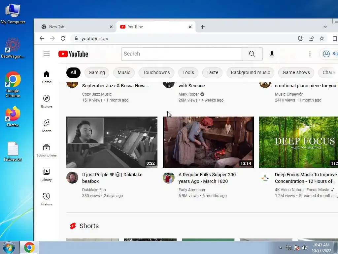This screenshot has width=338, height=254.
Task: Open Mark Rober channel link
Action: point(188,94)
